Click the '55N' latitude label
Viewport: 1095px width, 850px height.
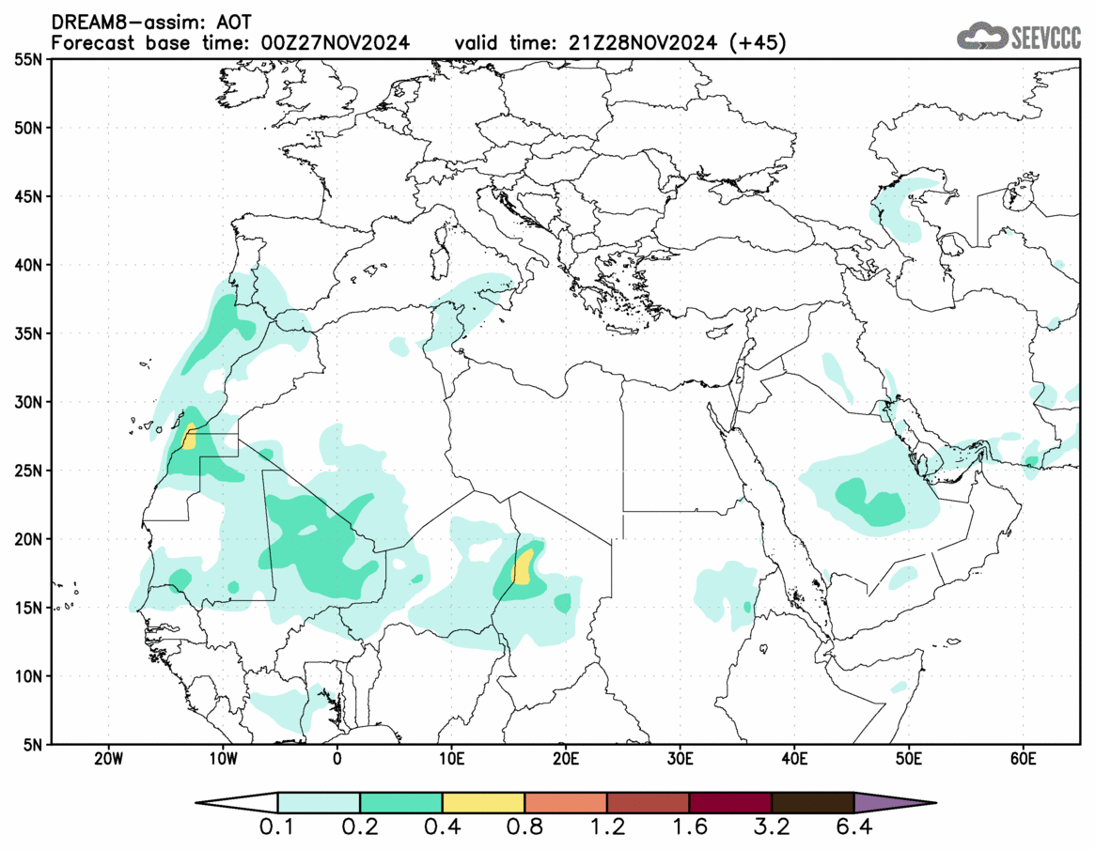coord(28,59)
